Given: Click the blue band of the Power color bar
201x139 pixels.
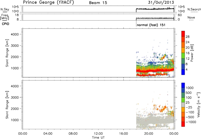Looking at the screenshot, I should point(183,72).
